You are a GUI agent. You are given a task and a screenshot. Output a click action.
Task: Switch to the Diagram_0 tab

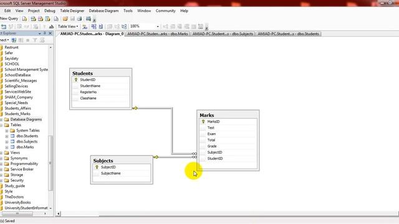pyautogui.click(x=92, y=34)
